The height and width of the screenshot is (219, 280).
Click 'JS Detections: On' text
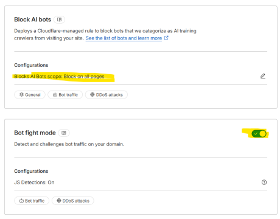click(x=34, y=182)
